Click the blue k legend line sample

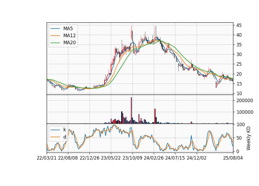click(55, 130)
